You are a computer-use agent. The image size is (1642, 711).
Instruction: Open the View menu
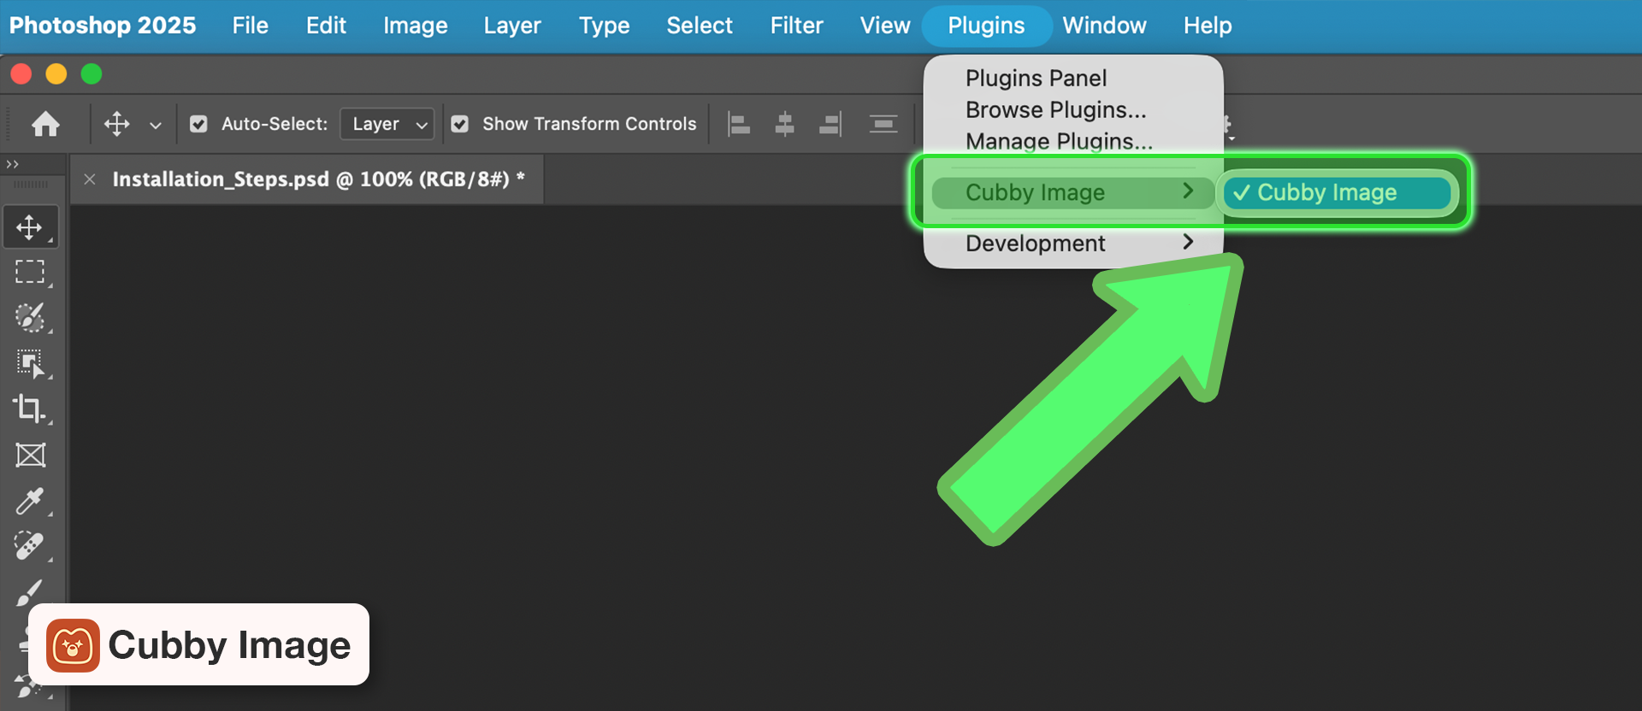[x=885, y=26]
